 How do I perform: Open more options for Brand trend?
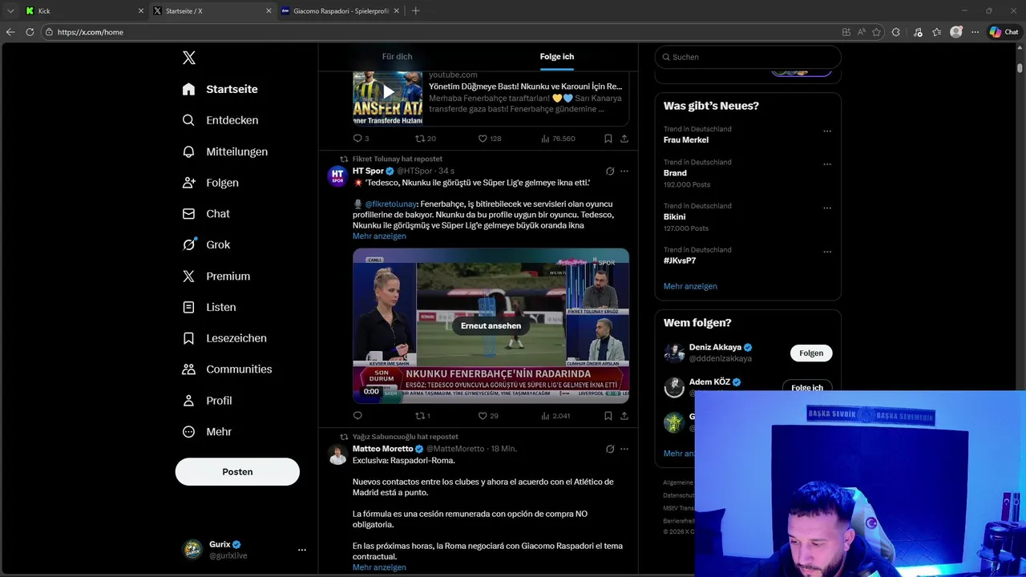pos(827,164)
